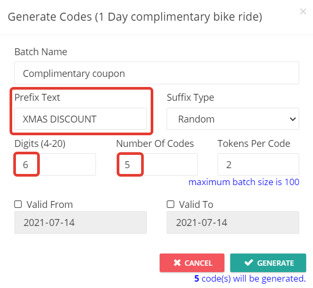Click the chevron arrow in Suffix Type
The height and width of the screenshot is (288, 313).
point(293,119)
